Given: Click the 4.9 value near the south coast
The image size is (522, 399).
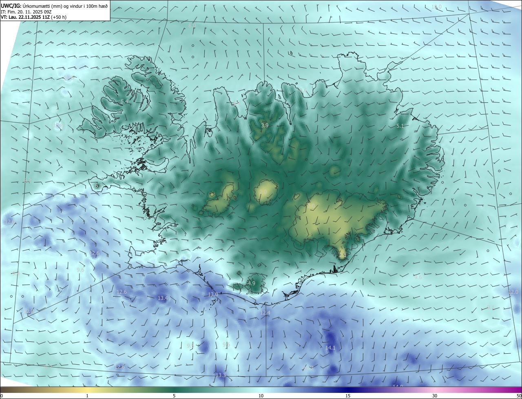Looking at the screenshot, I should (252, 283).
